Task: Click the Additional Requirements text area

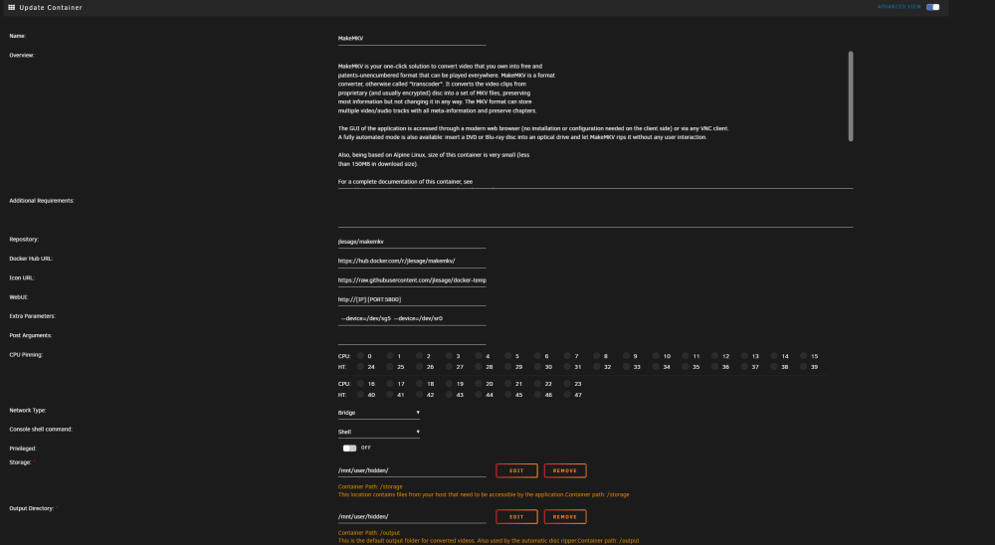Action: (x=595, y=211)
